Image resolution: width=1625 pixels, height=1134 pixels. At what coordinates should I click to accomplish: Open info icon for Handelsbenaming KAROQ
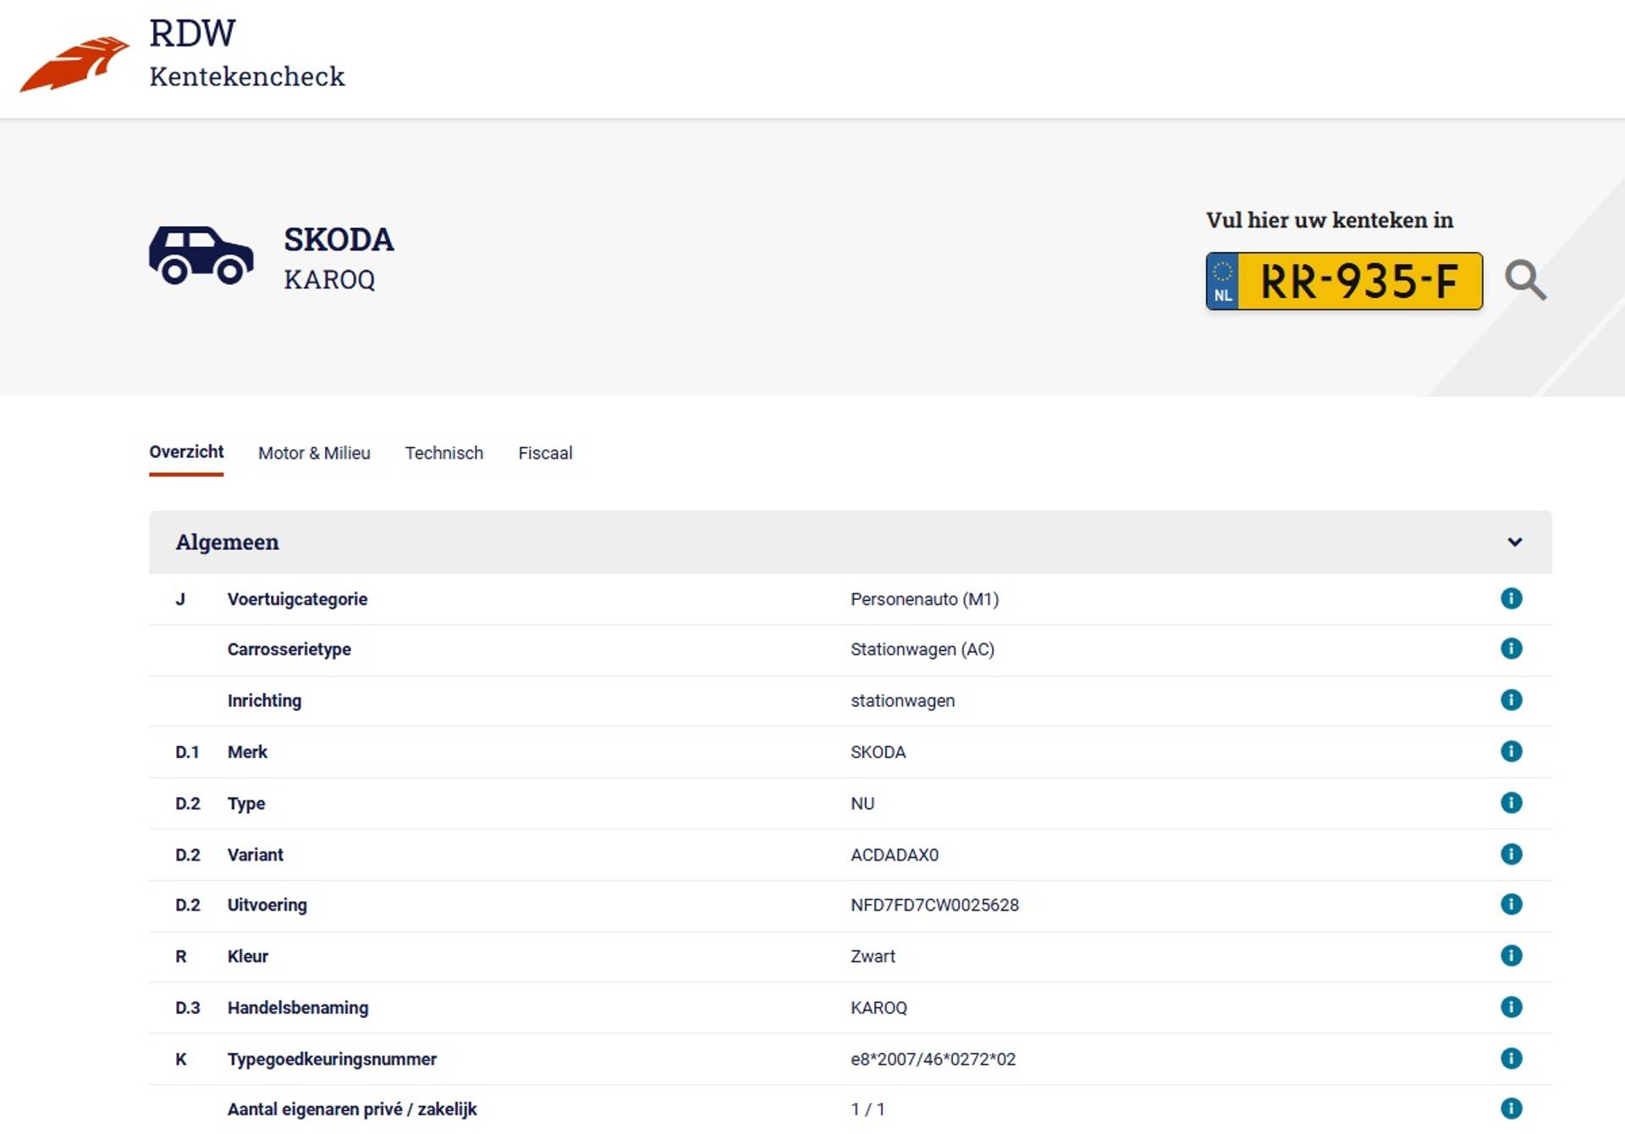pos(1511,1007)
